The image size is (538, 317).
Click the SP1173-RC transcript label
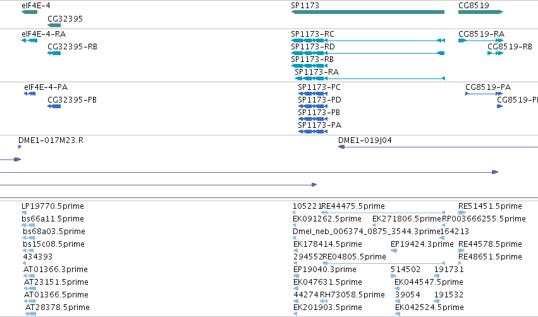(312, 34)
